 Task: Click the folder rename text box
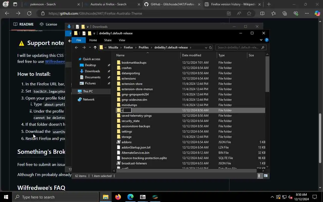pos(126,110)
